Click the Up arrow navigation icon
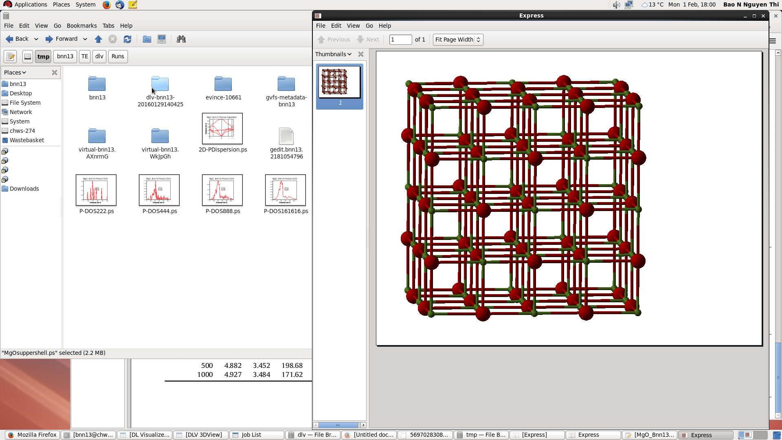Viewport: 782px width, 440px height. pyautogui.click(x=98, y=39)
